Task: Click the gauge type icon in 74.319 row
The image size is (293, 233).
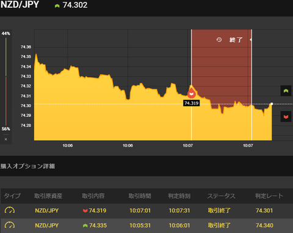Action: pos(10,210)
